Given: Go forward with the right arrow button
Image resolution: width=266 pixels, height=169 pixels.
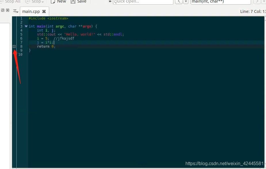Looking at the screenshot, I should [257, 1].
